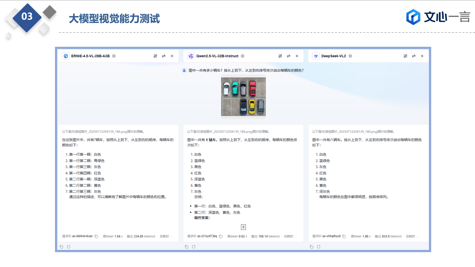The width and height of the screenshot is (475, 267).
Task: Click Qwen summary 第一行：白色、蓝绿色、黑色、红色
Action: (x=222, y=206)
